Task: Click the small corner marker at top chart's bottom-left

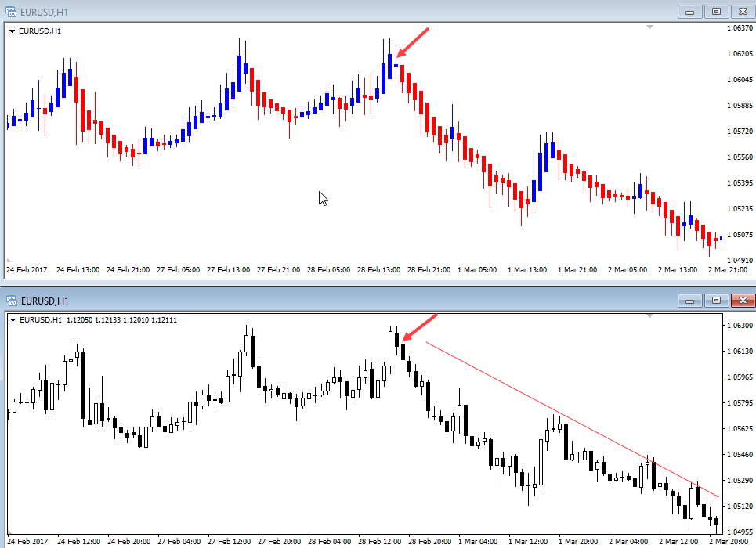Action: [x=9, y=259]
